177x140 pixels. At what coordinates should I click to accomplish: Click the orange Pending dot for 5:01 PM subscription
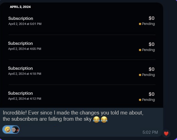pos(140,24)
